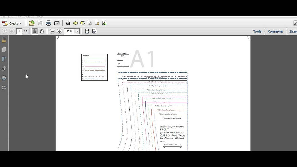The width and height of the screenshot is (297, 167).
Task: Activate the Hand pan tool
Action: pos(42,31)
